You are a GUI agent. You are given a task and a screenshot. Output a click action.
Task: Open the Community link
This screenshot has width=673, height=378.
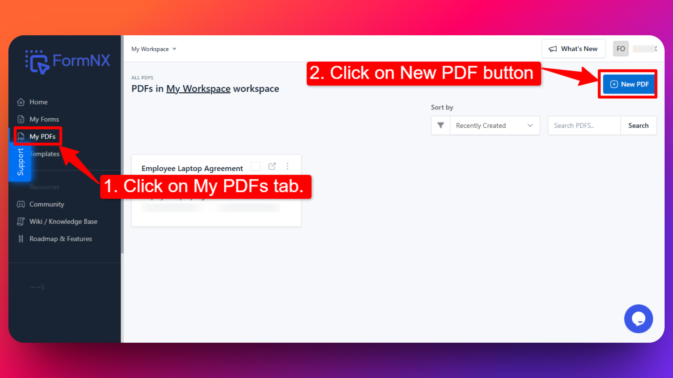tap(47, 204)
